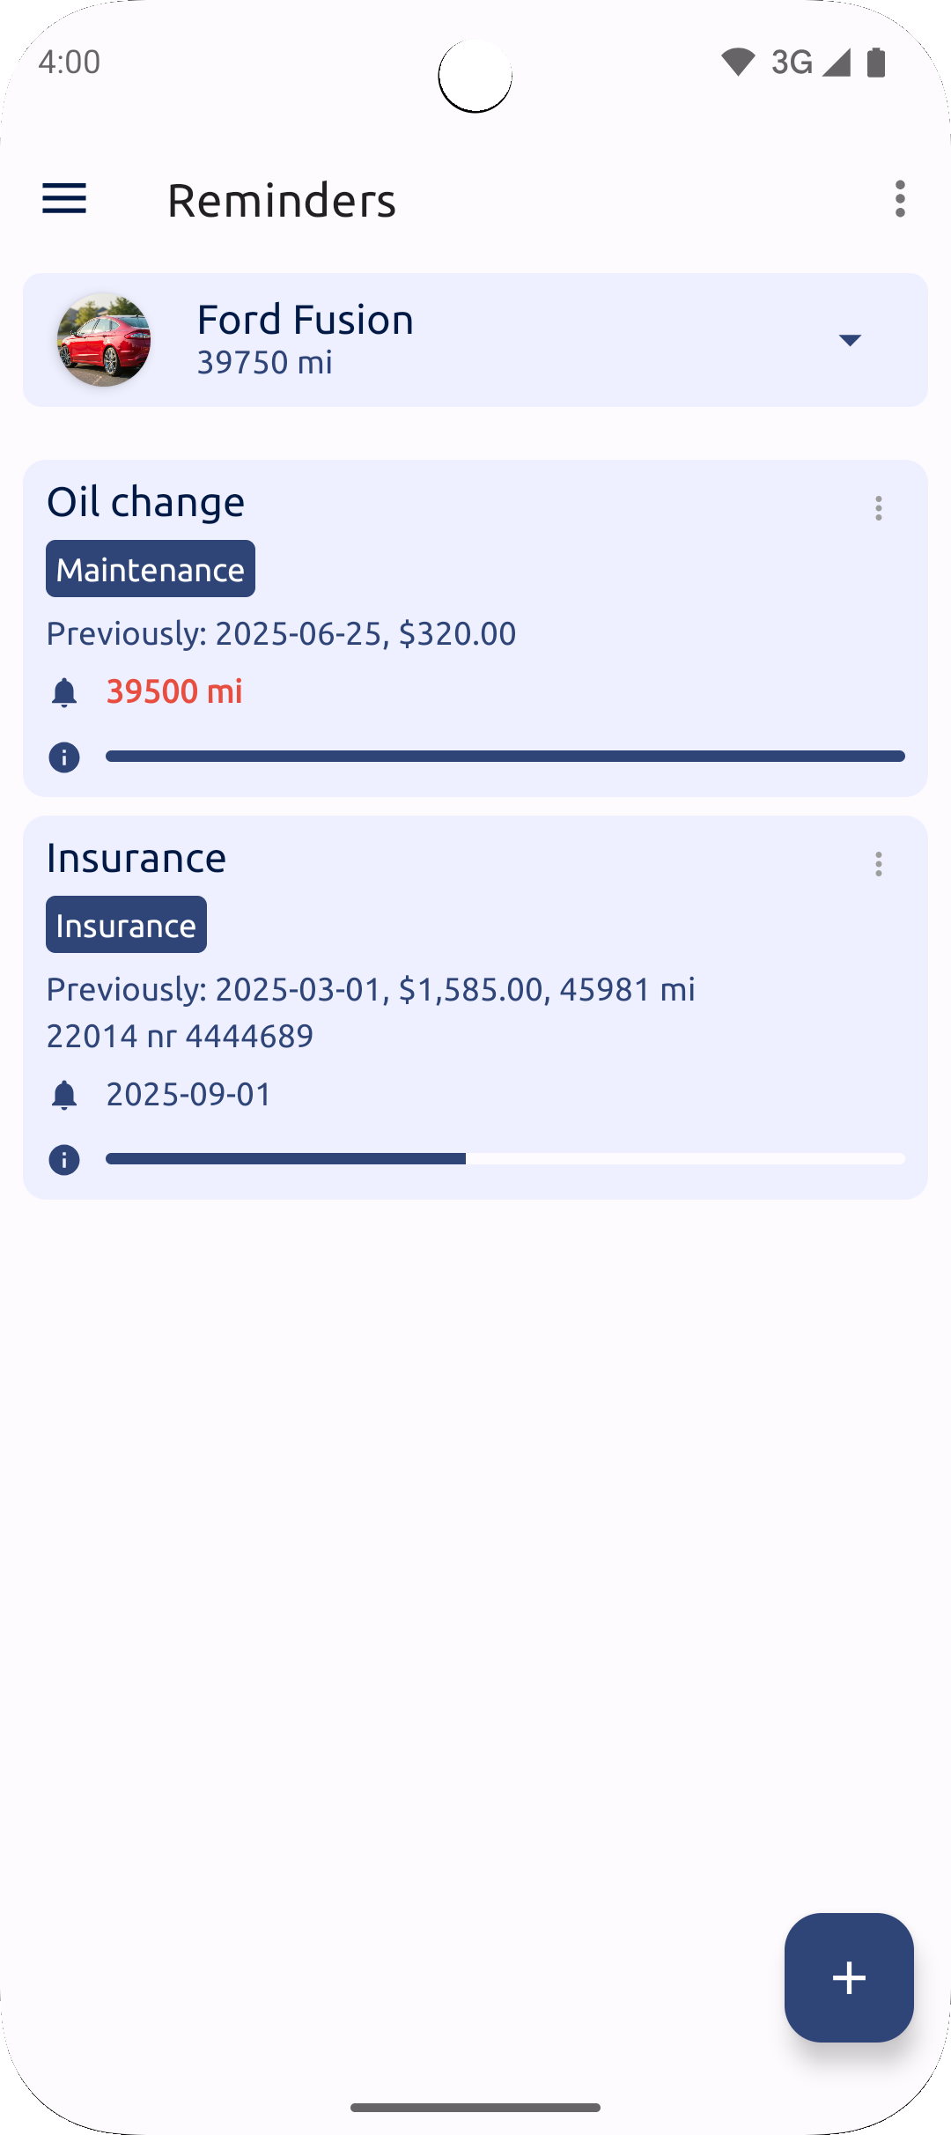
Task: Tap the Insurance category tag
Action: click(x=127, y=925)
